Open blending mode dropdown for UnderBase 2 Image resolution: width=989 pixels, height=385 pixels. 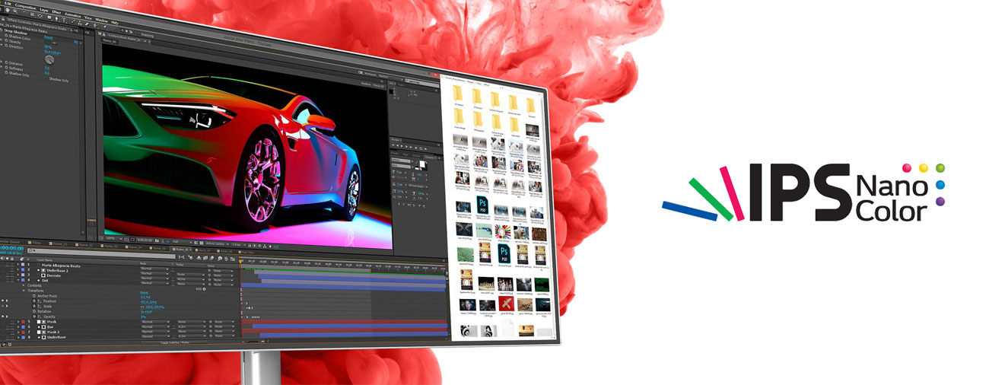(154, 273)
